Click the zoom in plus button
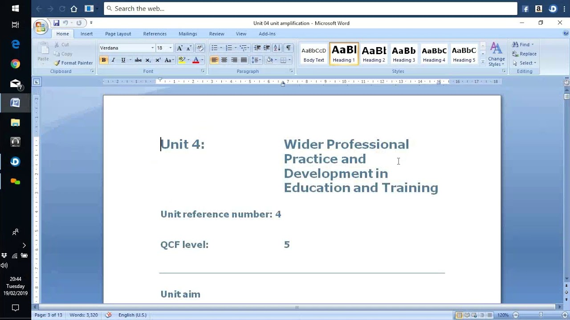The height and width of the screenshot is (320, 570). click(565, 315)
